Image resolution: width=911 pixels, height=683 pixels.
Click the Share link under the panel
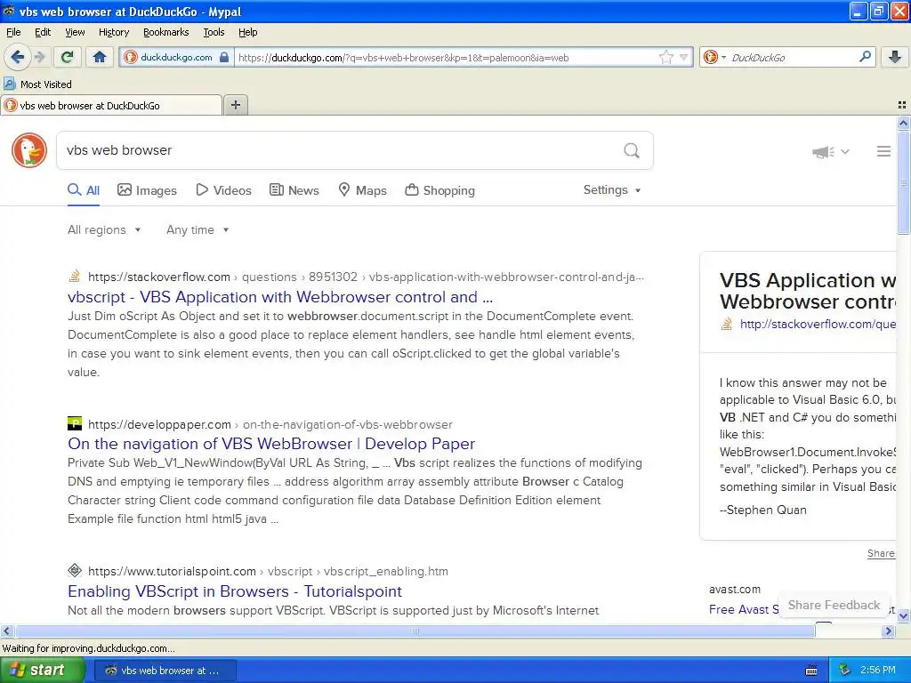click(881, 553)
